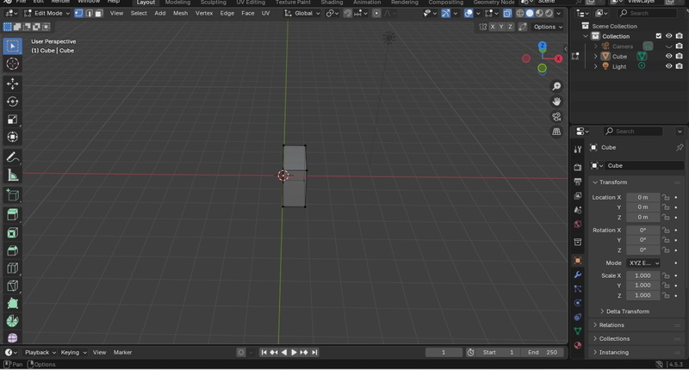Pick the Loop Cut tool

point(12,268)
